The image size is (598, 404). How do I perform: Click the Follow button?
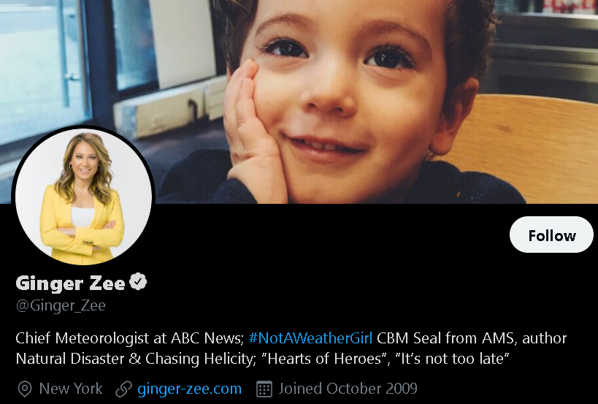(551, 235)
